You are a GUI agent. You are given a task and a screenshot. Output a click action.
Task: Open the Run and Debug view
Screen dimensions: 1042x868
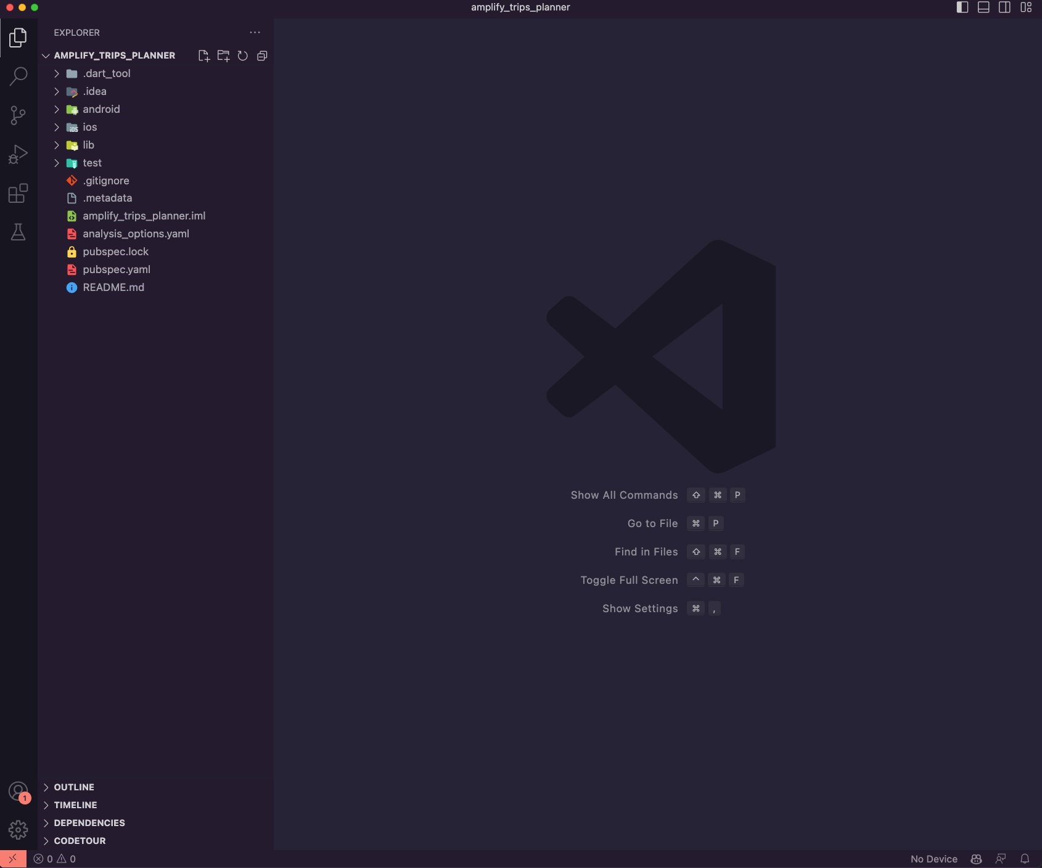coord(18,154)
